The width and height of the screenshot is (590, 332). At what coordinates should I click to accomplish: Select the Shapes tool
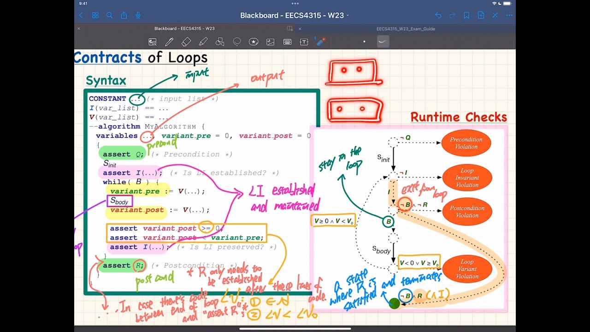(220, 42)
